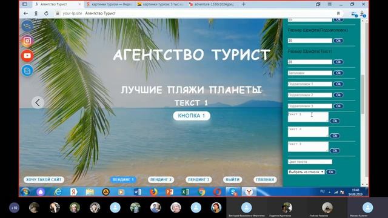Open the Instagram icon in left sidebar

click(x=27, y=41)
